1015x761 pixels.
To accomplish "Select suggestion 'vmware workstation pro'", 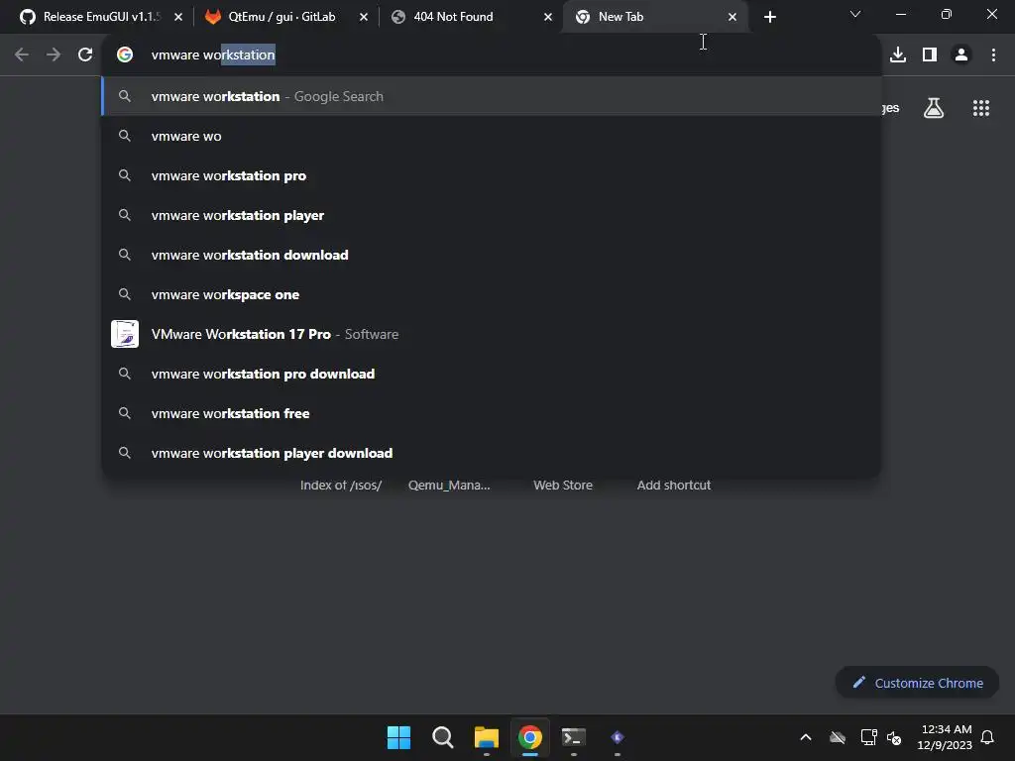I will tap(492, 175).
